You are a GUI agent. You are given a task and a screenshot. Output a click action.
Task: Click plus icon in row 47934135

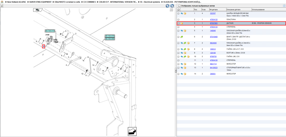click(178, 60)
